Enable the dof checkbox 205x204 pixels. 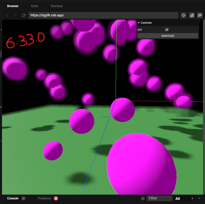click(x=167, y=30)
